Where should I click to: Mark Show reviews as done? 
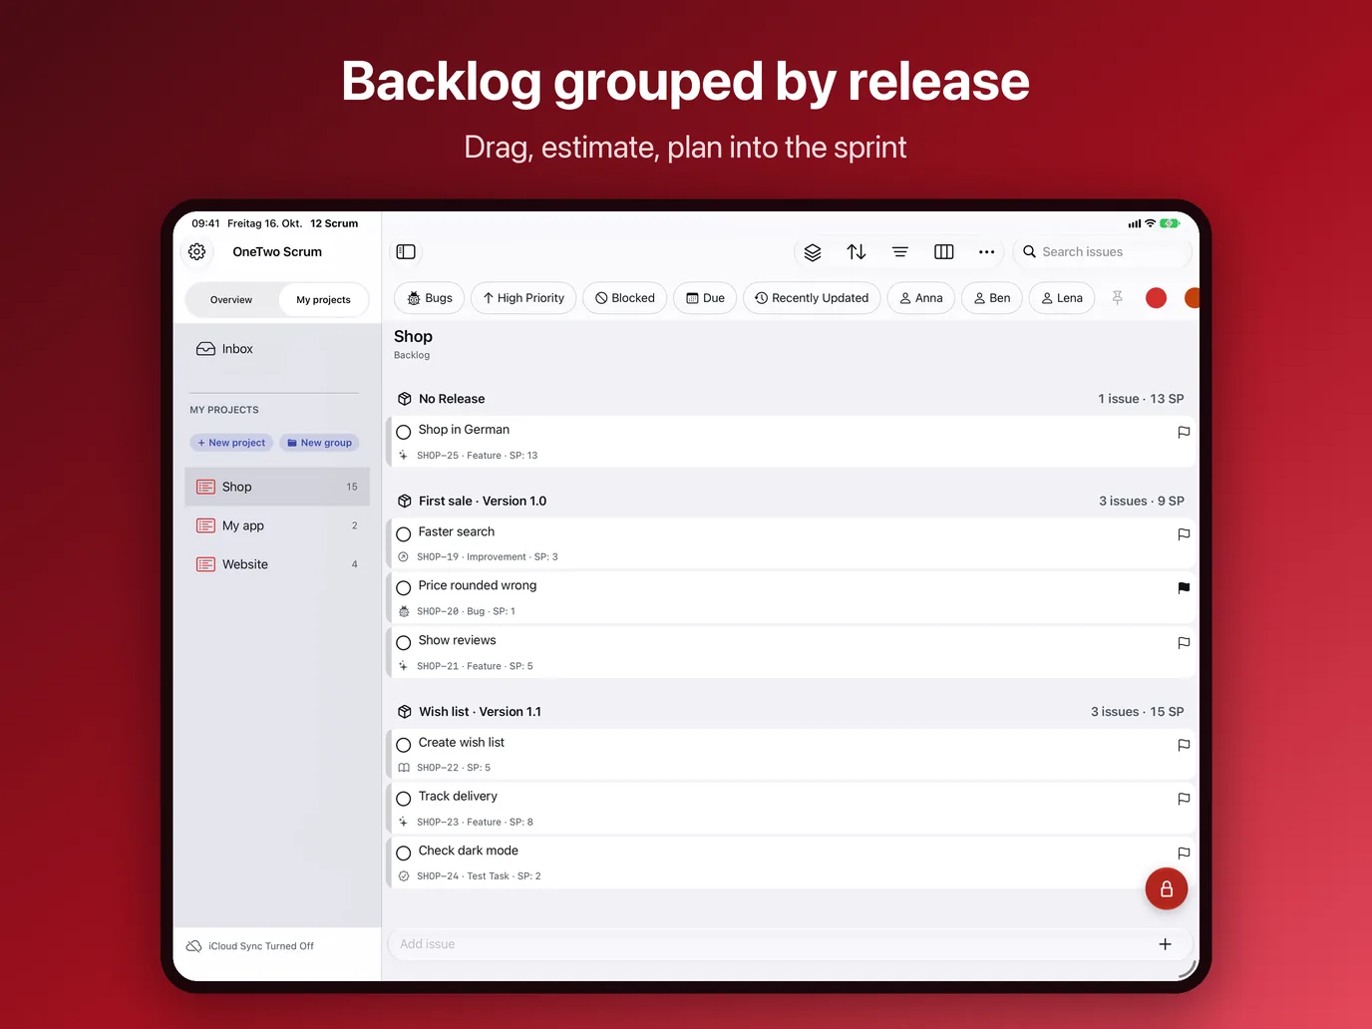pos(404,643)
